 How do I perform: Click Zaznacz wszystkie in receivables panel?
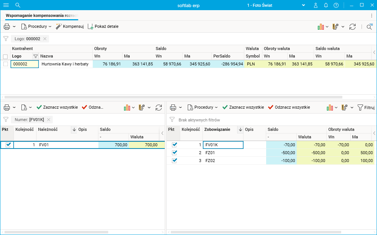57,107
